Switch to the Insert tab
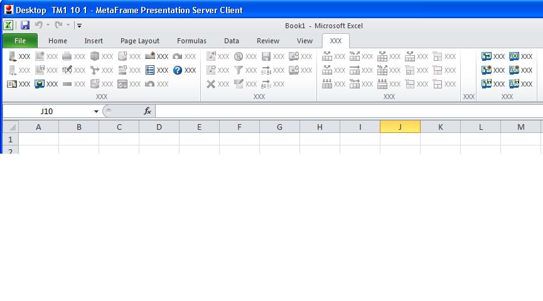Image resolution: width=543 pixels, height=301 pixels. 94,41
